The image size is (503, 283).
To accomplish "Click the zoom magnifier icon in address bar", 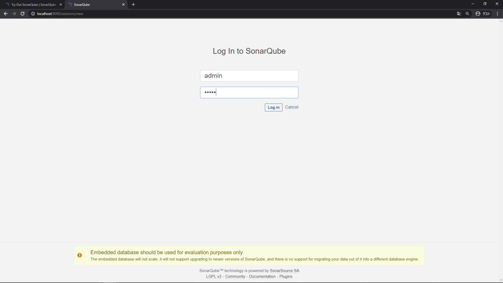I will [x=467, y=13].
